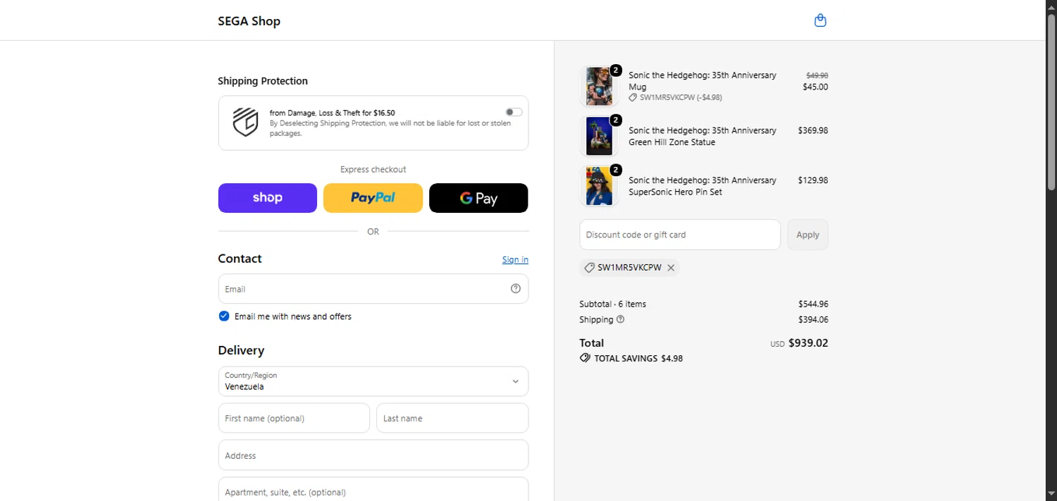Click the Sign in link
Viewport: 1057px width, 501px height.
coord(515,259)
